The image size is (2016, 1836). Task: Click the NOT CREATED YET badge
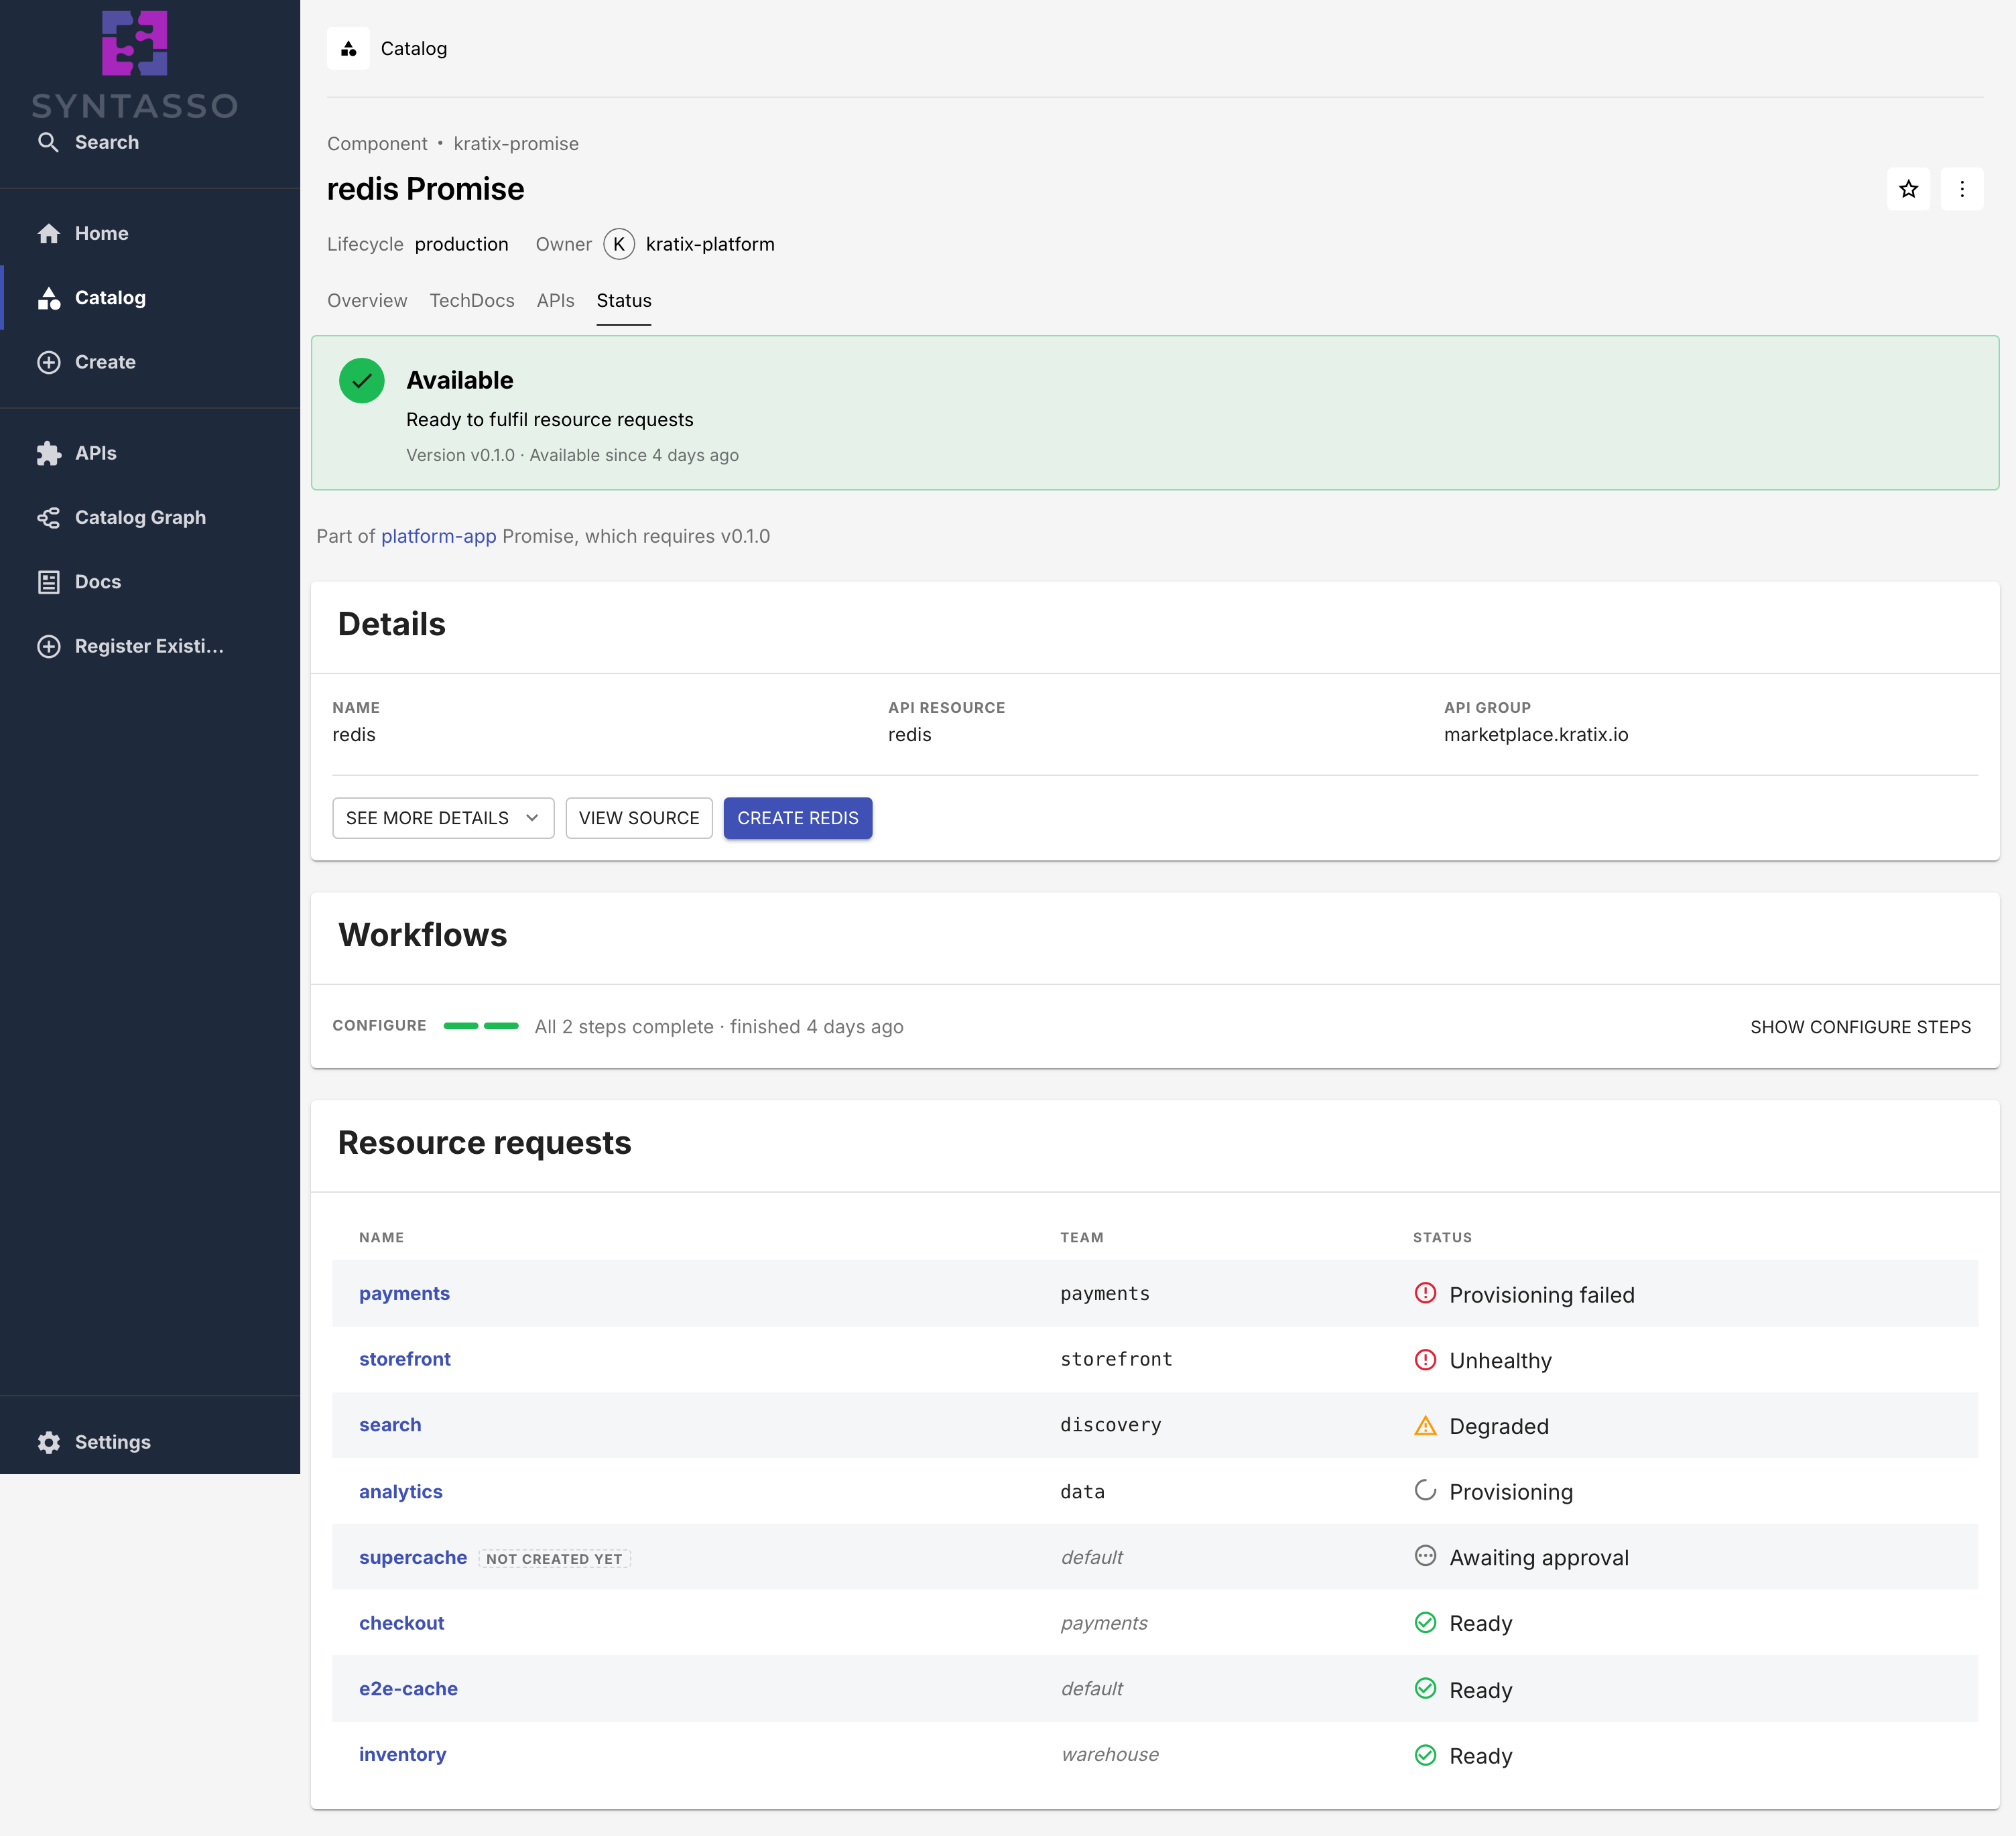click(x=555, y=1559)
